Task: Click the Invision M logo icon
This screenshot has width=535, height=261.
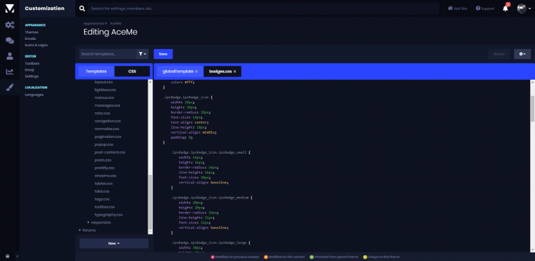Action: click(9, 9)
